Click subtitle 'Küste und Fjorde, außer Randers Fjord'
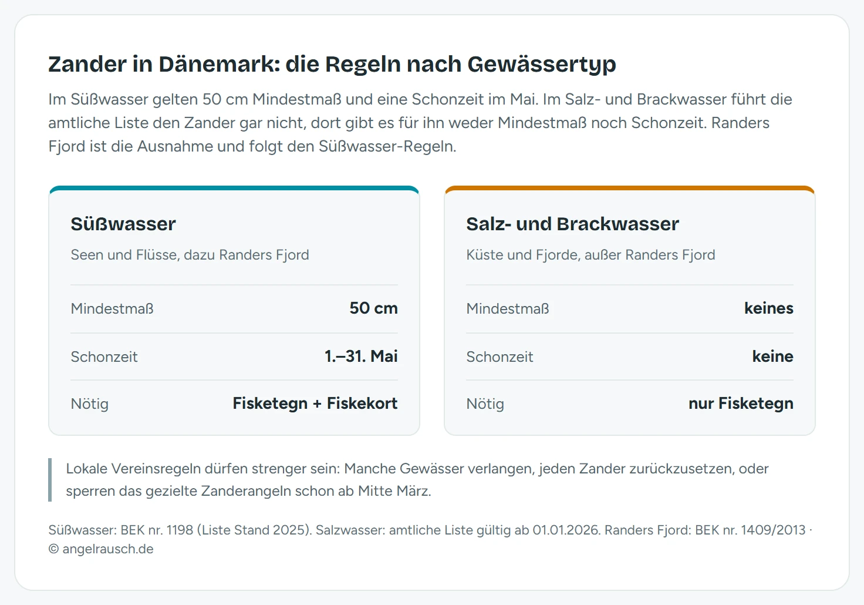The image size is (864, 605). [x=590, y=255]
